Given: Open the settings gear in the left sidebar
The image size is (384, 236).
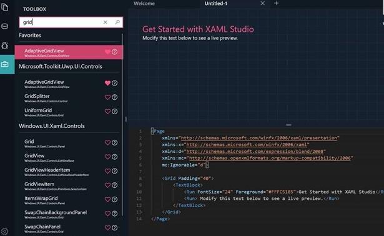Looking at the screenshot, I should 4,231.
